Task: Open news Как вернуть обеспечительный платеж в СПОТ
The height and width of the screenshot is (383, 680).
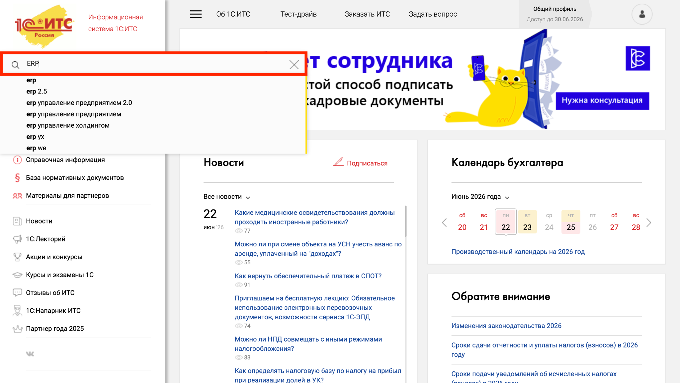Action: tap(308, 276)
